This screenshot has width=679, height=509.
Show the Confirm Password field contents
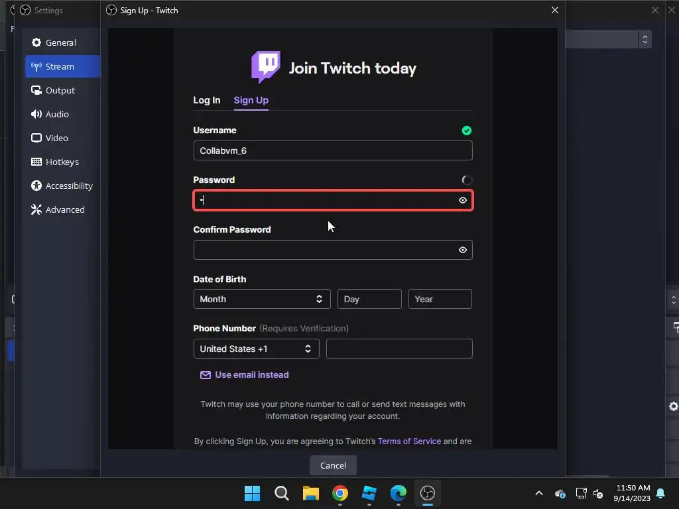point(462,250)
